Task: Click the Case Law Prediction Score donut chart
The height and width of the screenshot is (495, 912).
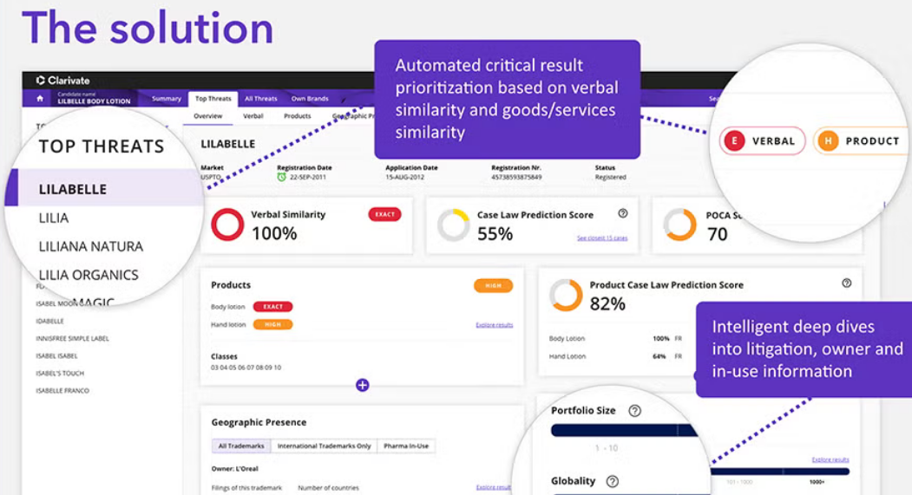Action: [x=454, y=225]
